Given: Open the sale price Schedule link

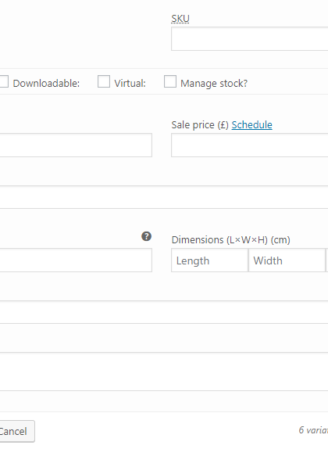Looking at the screenshot, I should (x=251, y=125).
